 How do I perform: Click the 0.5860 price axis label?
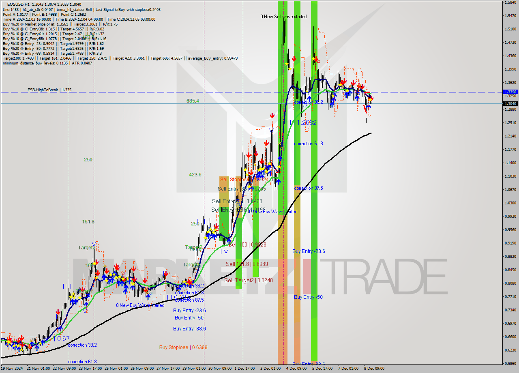[x=510, y=363]
